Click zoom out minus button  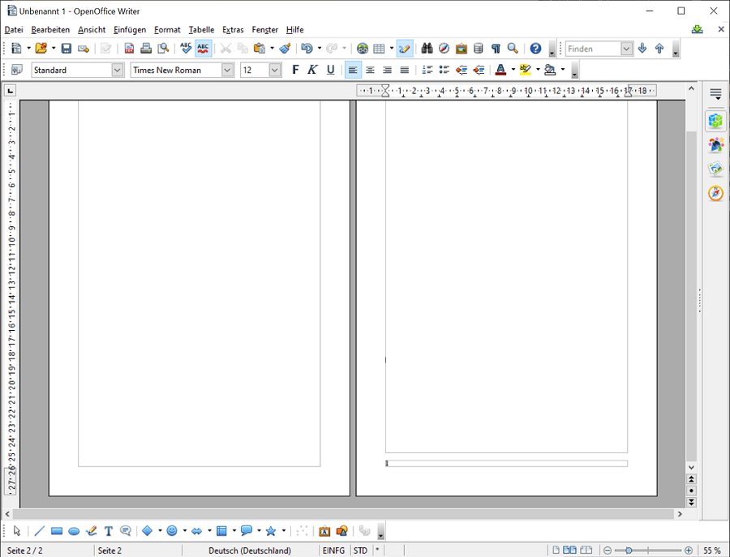(x=607, y=551)
